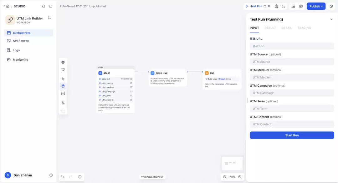Open the ENV environment variables icon

293,6
